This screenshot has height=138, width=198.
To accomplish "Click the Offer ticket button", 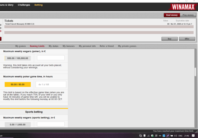I will 187,39.
